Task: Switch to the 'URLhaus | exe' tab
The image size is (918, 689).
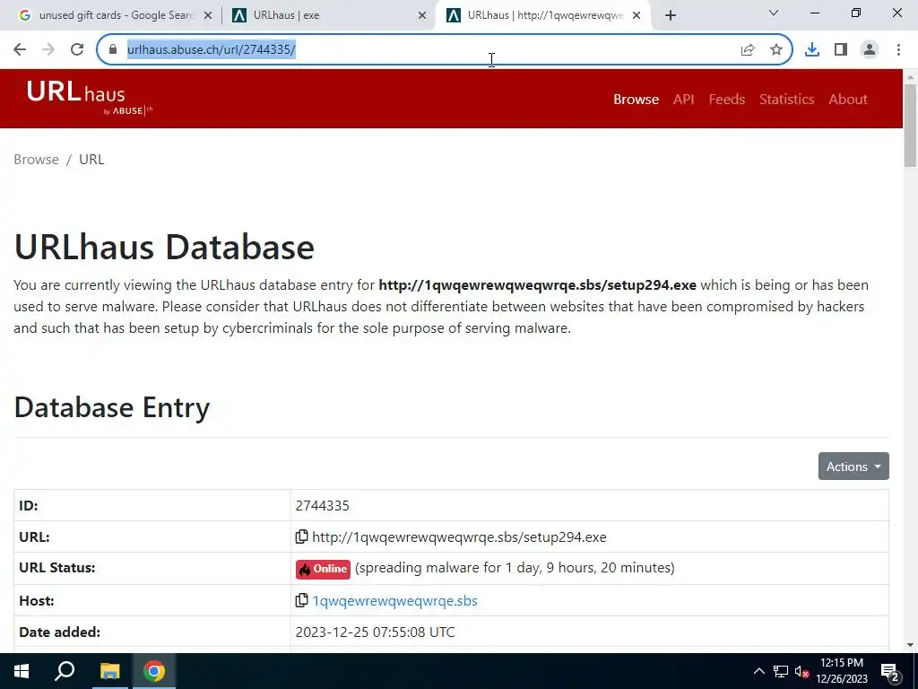Action: (328, 16)
